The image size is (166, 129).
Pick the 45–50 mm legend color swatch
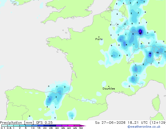[x=77, y=126]
